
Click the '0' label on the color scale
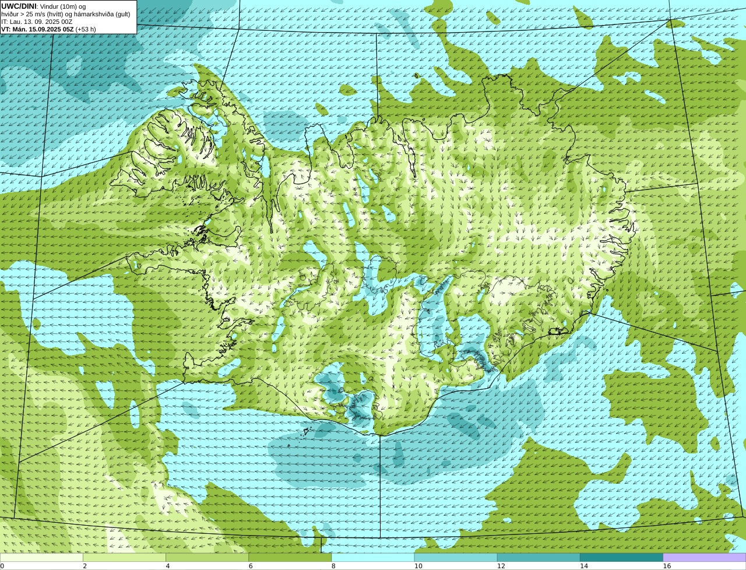(2, 566)
